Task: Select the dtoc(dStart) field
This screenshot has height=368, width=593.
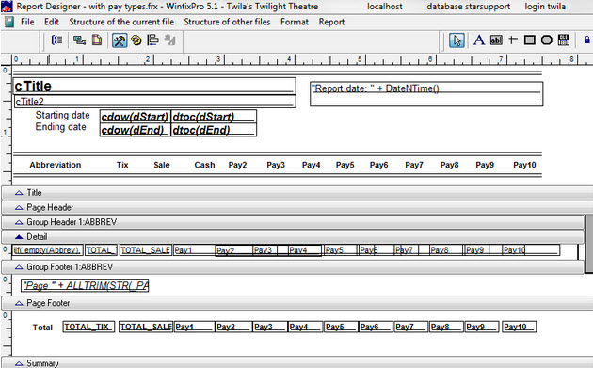Action: coord(214,117)
